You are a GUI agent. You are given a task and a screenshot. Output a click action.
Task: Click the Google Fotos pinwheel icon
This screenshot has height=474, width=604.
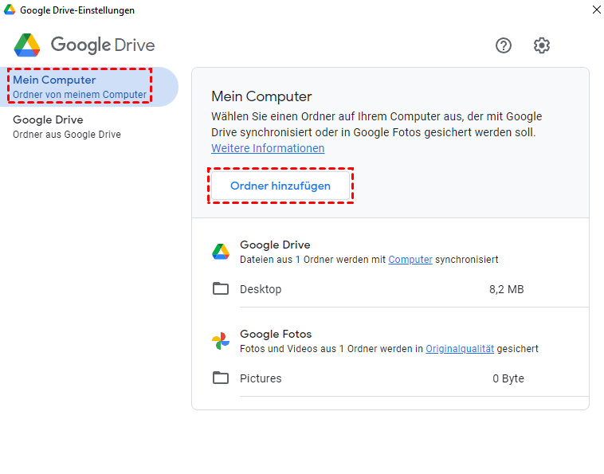click(x=221, y=341)
